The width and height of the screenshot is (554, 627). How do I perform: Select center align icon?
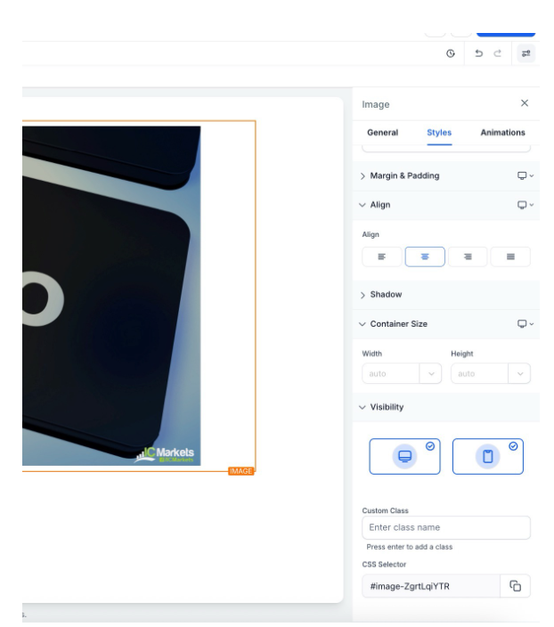click(425, 256)
